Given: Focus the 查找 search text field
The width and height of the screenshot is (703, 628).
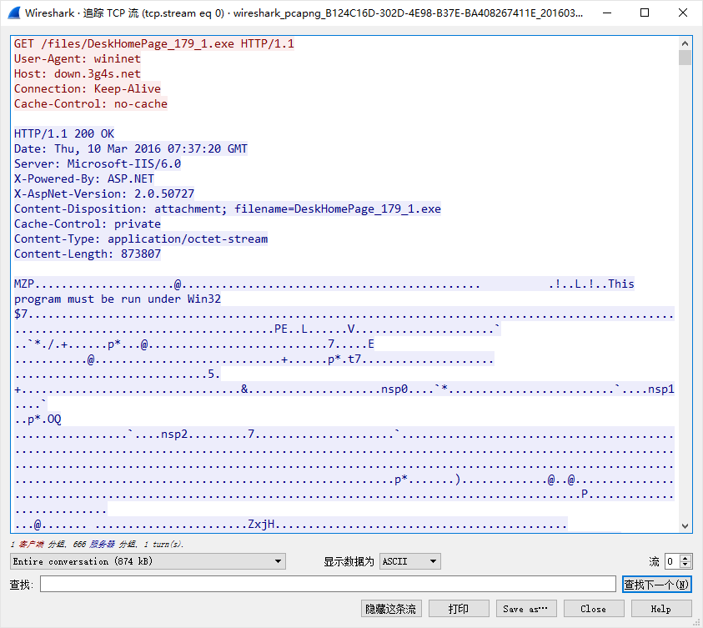Looking at the screenshot, I should tap(329, 585).
